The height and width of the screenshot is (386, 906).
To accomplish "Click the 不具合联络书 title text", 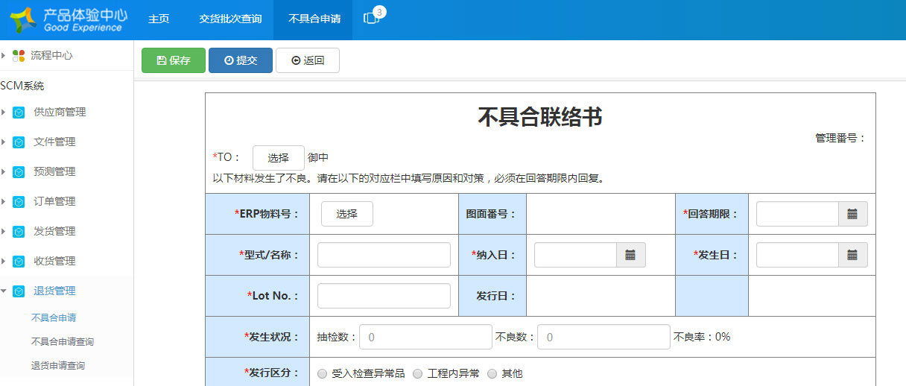I will point(540,117).
